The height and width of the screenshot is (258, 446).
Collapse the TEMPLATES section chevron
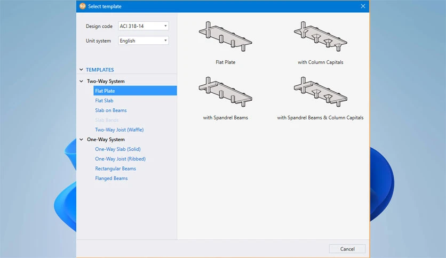point(81,70)
